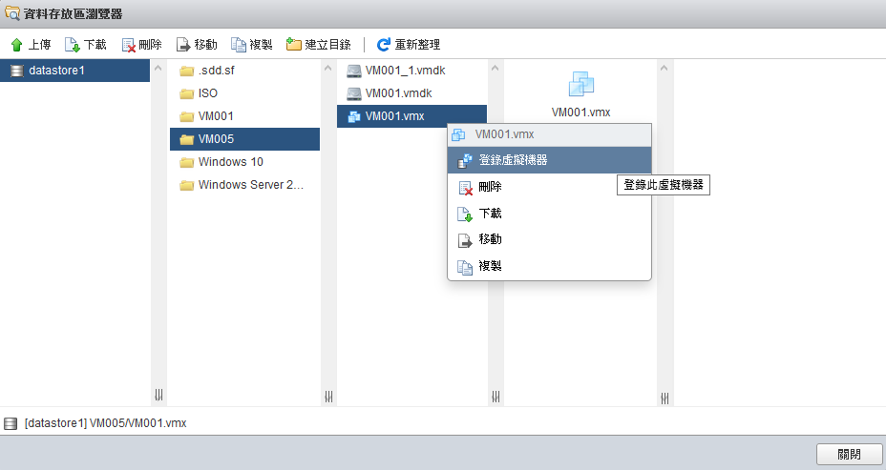Select the Windows 10 folder name
The image size is (886, 470).
click(x=230, y=162)
